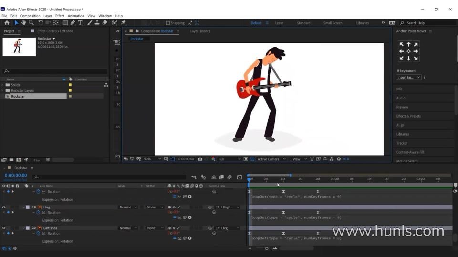The height and width of the screenshot is (257, 458).
Task: Select the Puppet Pin tool
Action: click(123, 22)
